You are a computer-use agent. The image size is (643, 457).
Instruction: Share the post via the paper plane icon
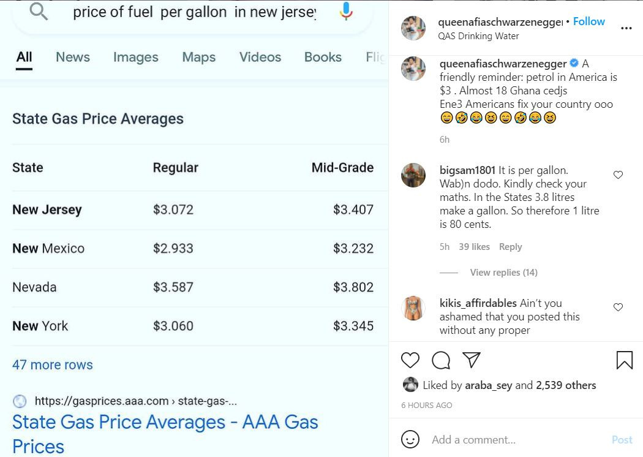(472, 360)
